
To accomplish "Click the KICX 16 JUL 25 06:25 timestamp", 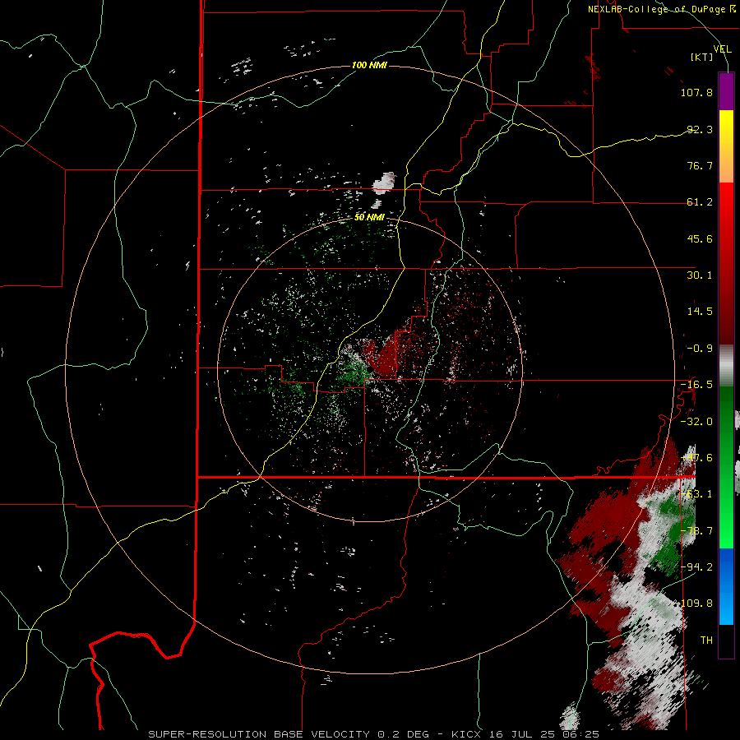I will (525, 734).
